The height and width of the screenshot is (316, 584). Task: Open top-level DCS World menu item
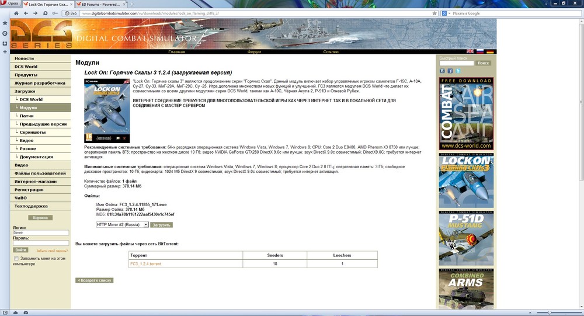click(x=41, y=67)
